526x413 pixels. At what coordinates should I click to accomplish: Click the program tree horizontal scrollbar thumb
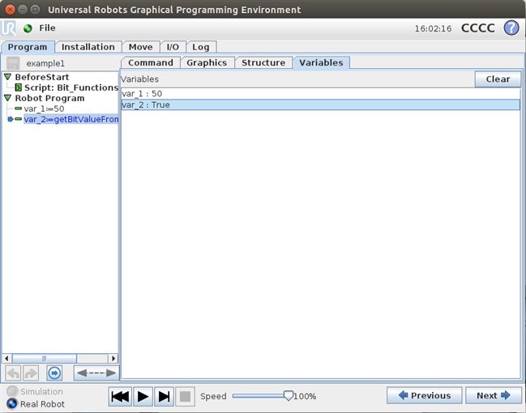45,359
